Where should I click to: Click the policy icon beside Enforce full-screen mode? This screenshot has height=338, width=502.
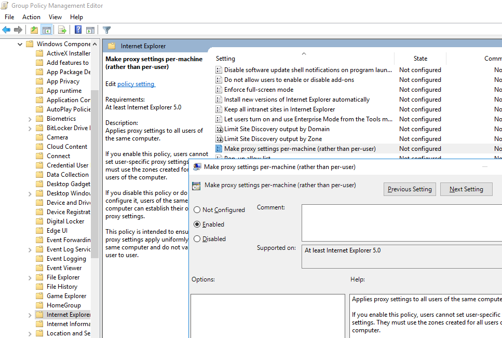coord(219,90)
